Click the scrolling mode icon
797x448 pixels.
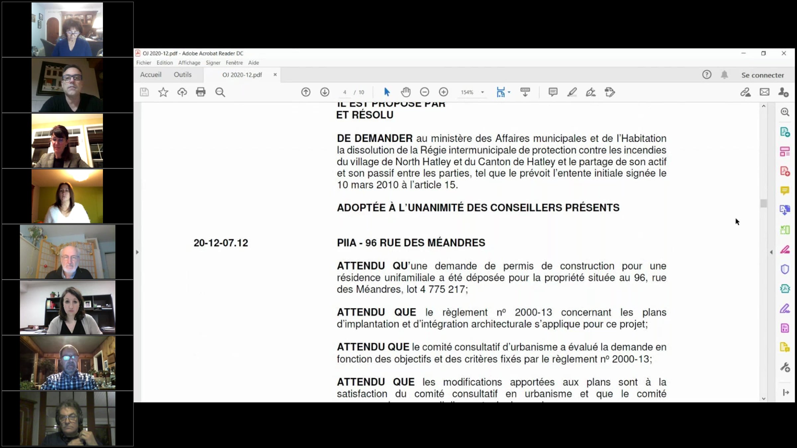coord(525,92)
